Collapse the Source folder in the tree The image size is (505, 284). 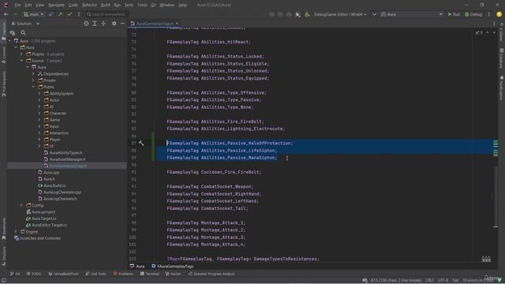[x=21, y=61]
